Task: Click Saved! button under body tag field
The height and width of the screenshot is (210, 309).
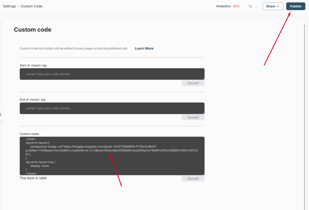Action: pos(193,117)
